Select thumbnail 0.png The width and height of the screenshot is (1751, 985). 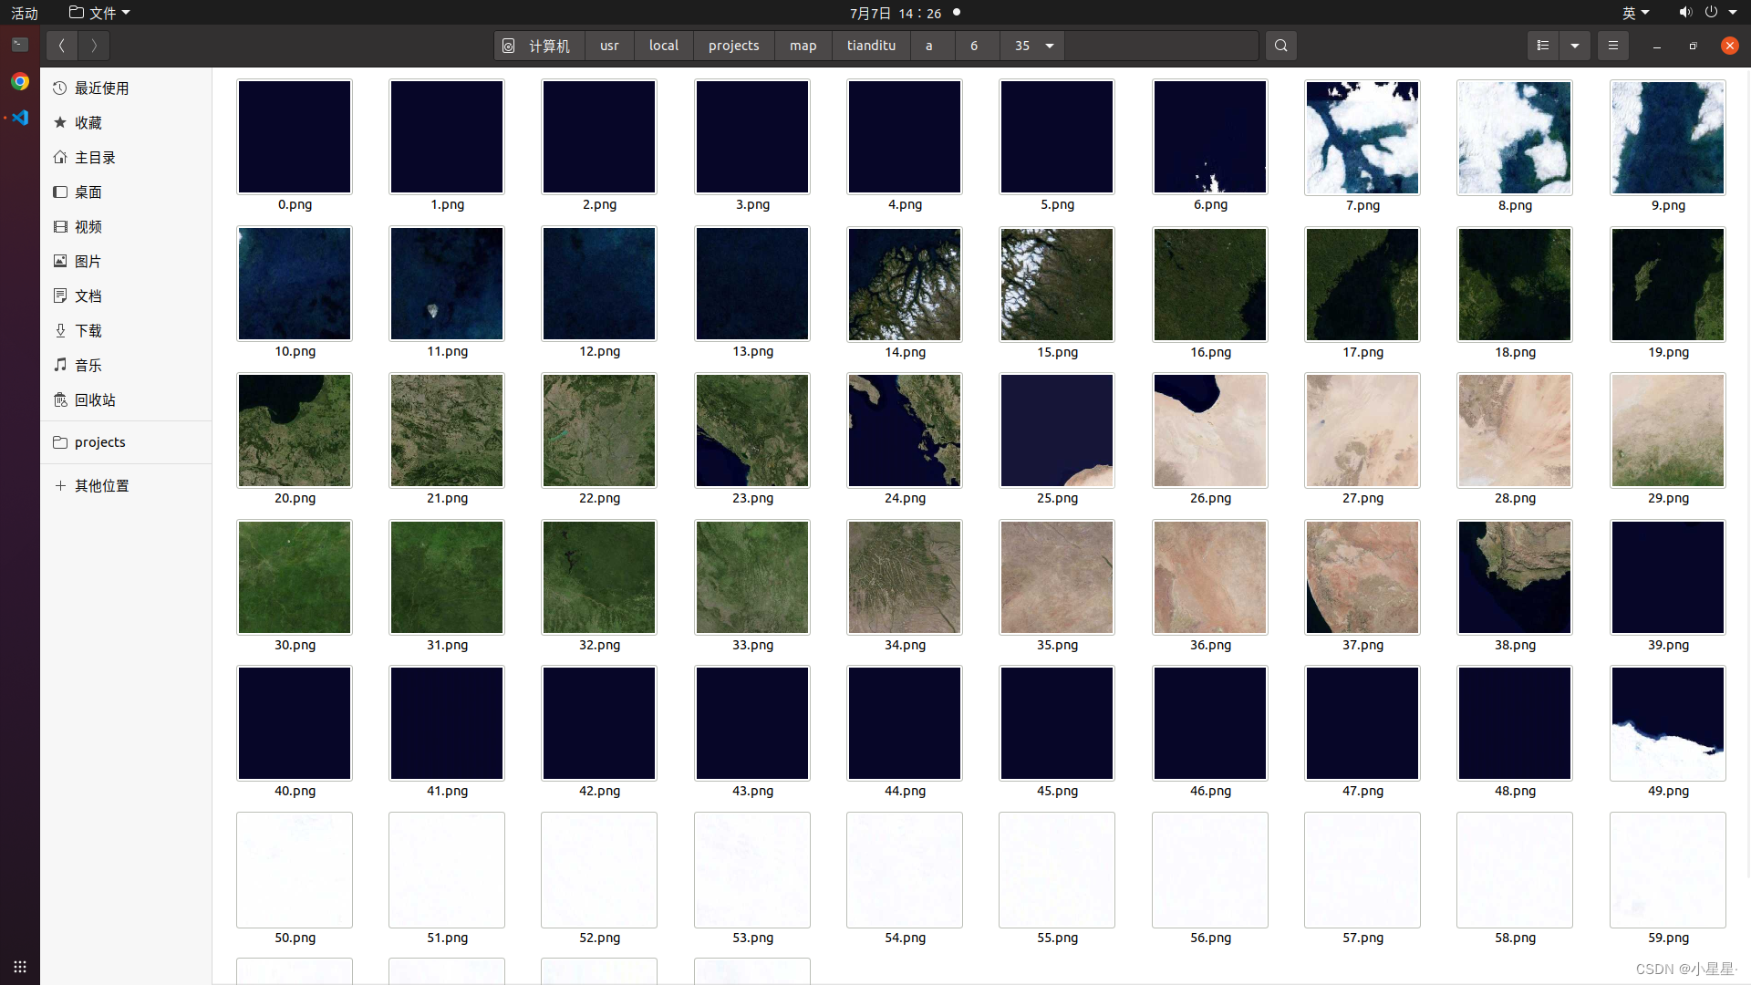point(295,137)
